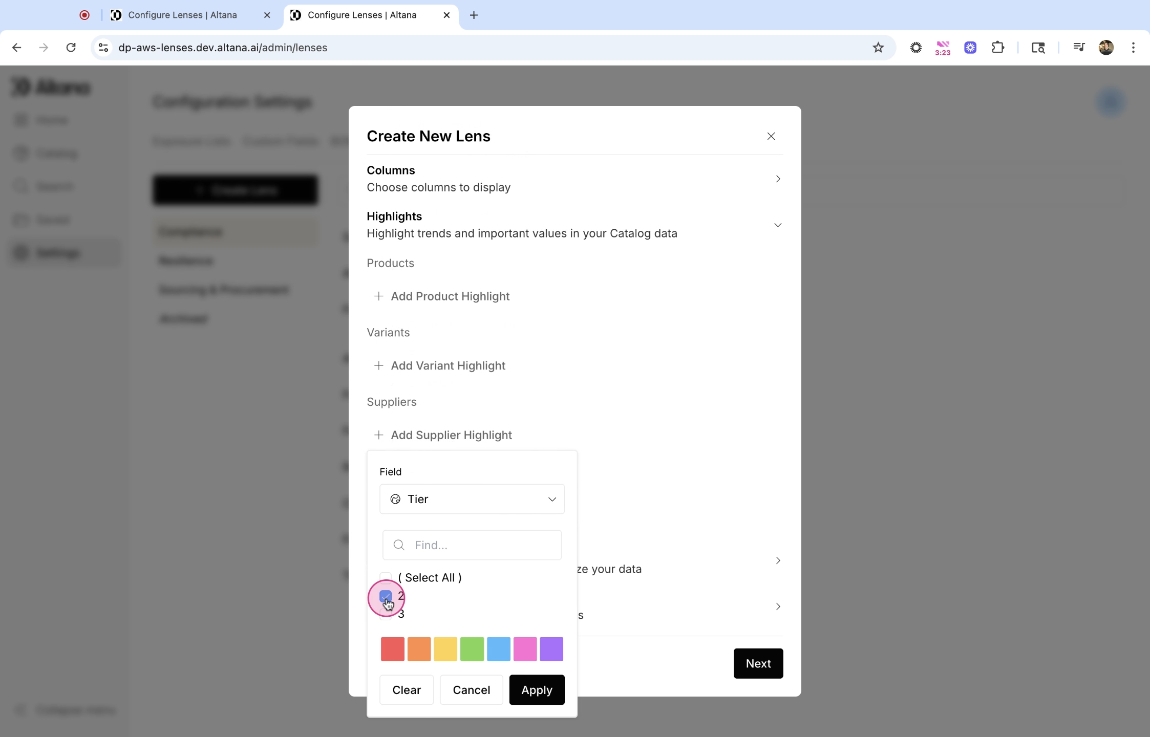Click the Apply button
This screenshot has width=1150, height=737.
(x=536, y=690)
